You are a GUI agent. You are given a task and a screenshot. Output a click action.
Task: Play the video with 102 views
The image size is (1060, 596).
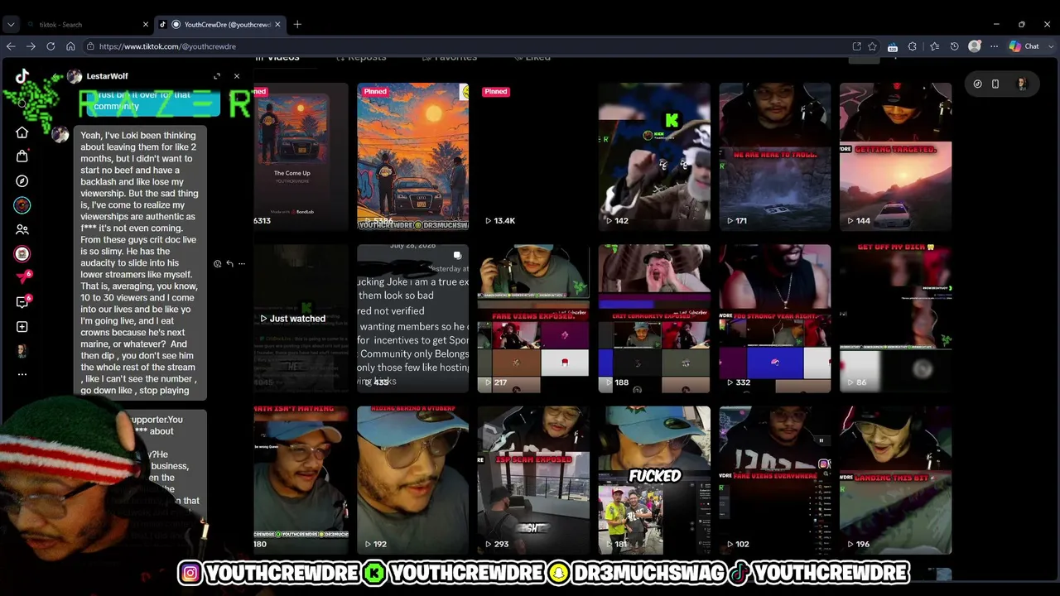click(x=775, y=479)
